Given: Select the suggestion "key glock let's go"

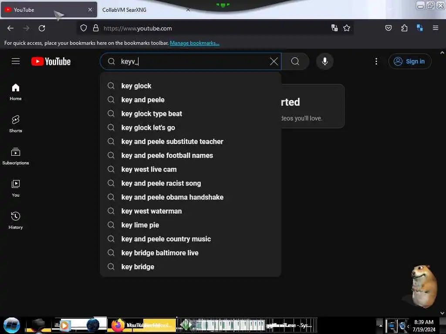Looking at the screenshot, I should click(x=190, y=127).
